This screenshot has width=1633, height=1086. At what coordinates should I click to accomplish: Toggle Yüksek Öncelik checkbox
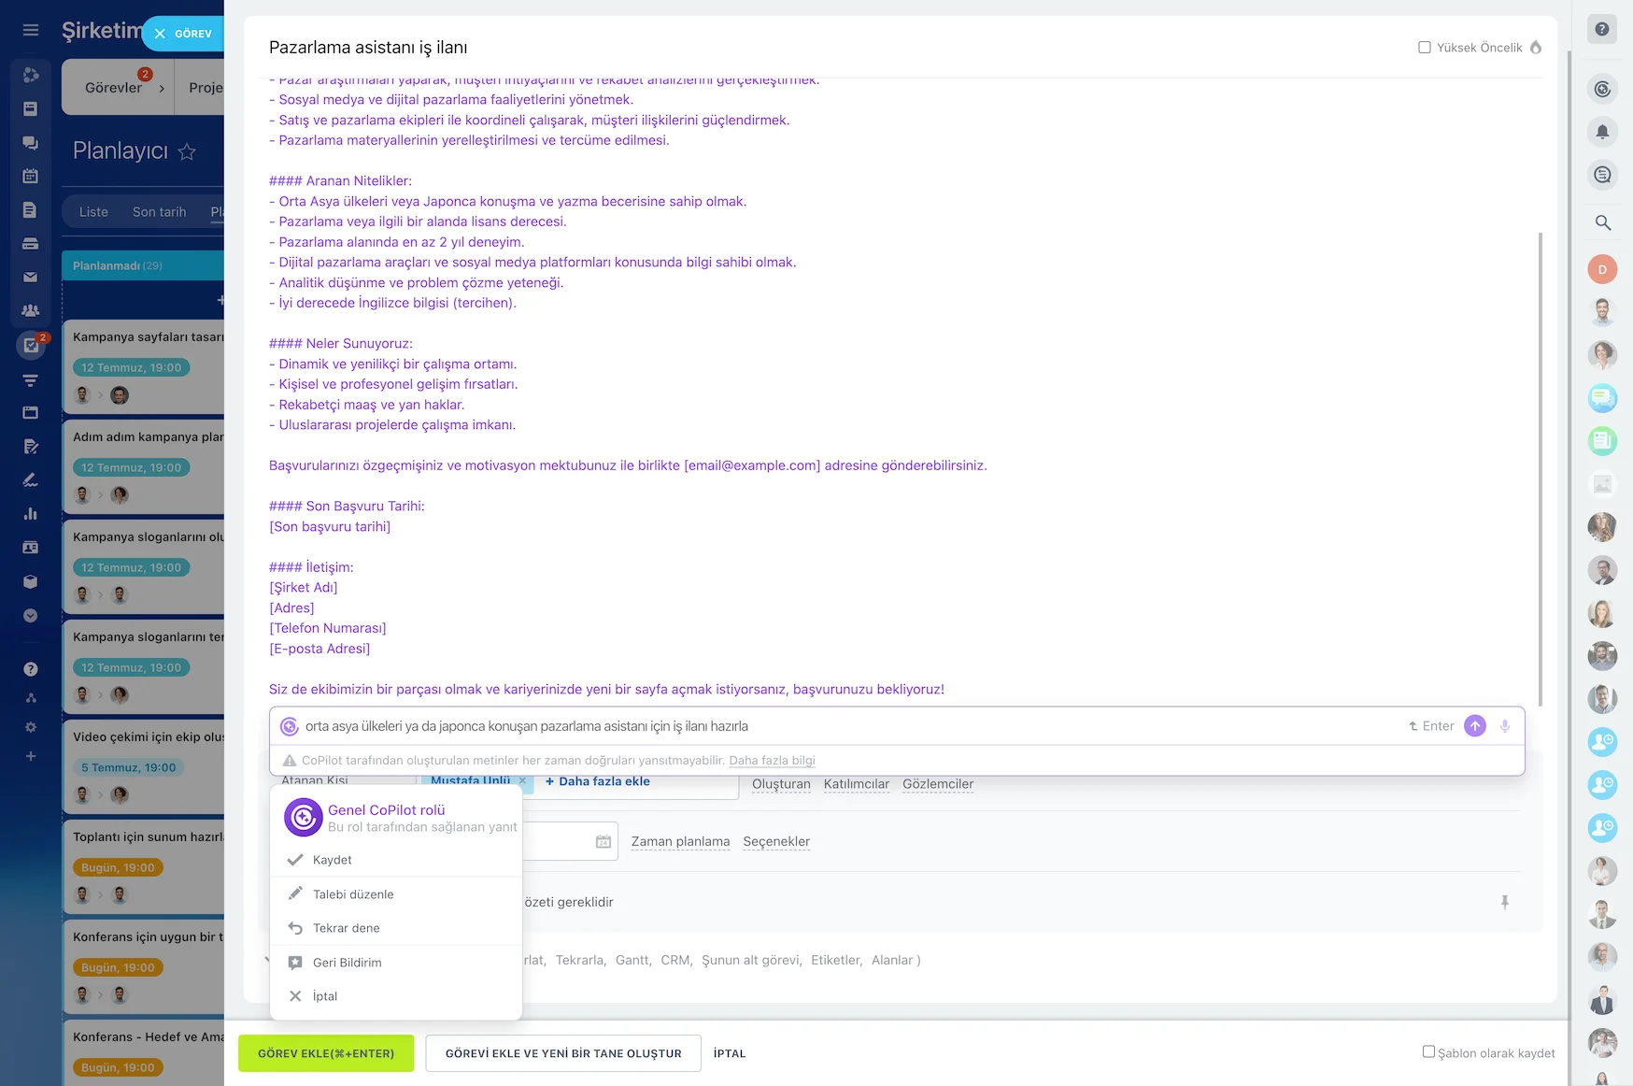(x=1425, y=48)
